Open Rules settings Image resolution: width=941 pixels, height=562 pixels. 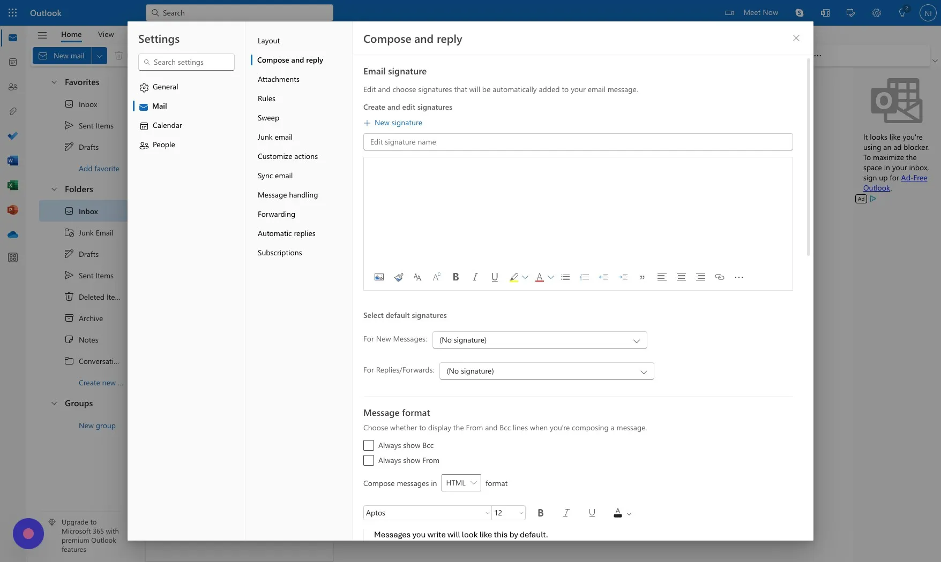point(266,98)
